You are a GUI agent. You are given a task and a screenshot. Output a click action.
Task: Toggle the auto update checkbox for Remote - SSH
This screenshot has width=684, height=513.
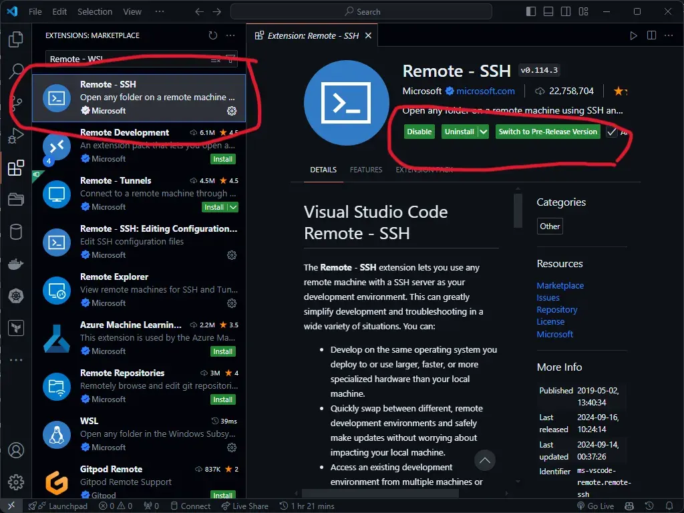pos(612,132)
